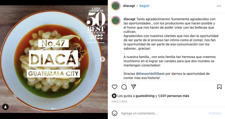Advance to next carousel image
225x119 pixels.
tap(102, 59)
